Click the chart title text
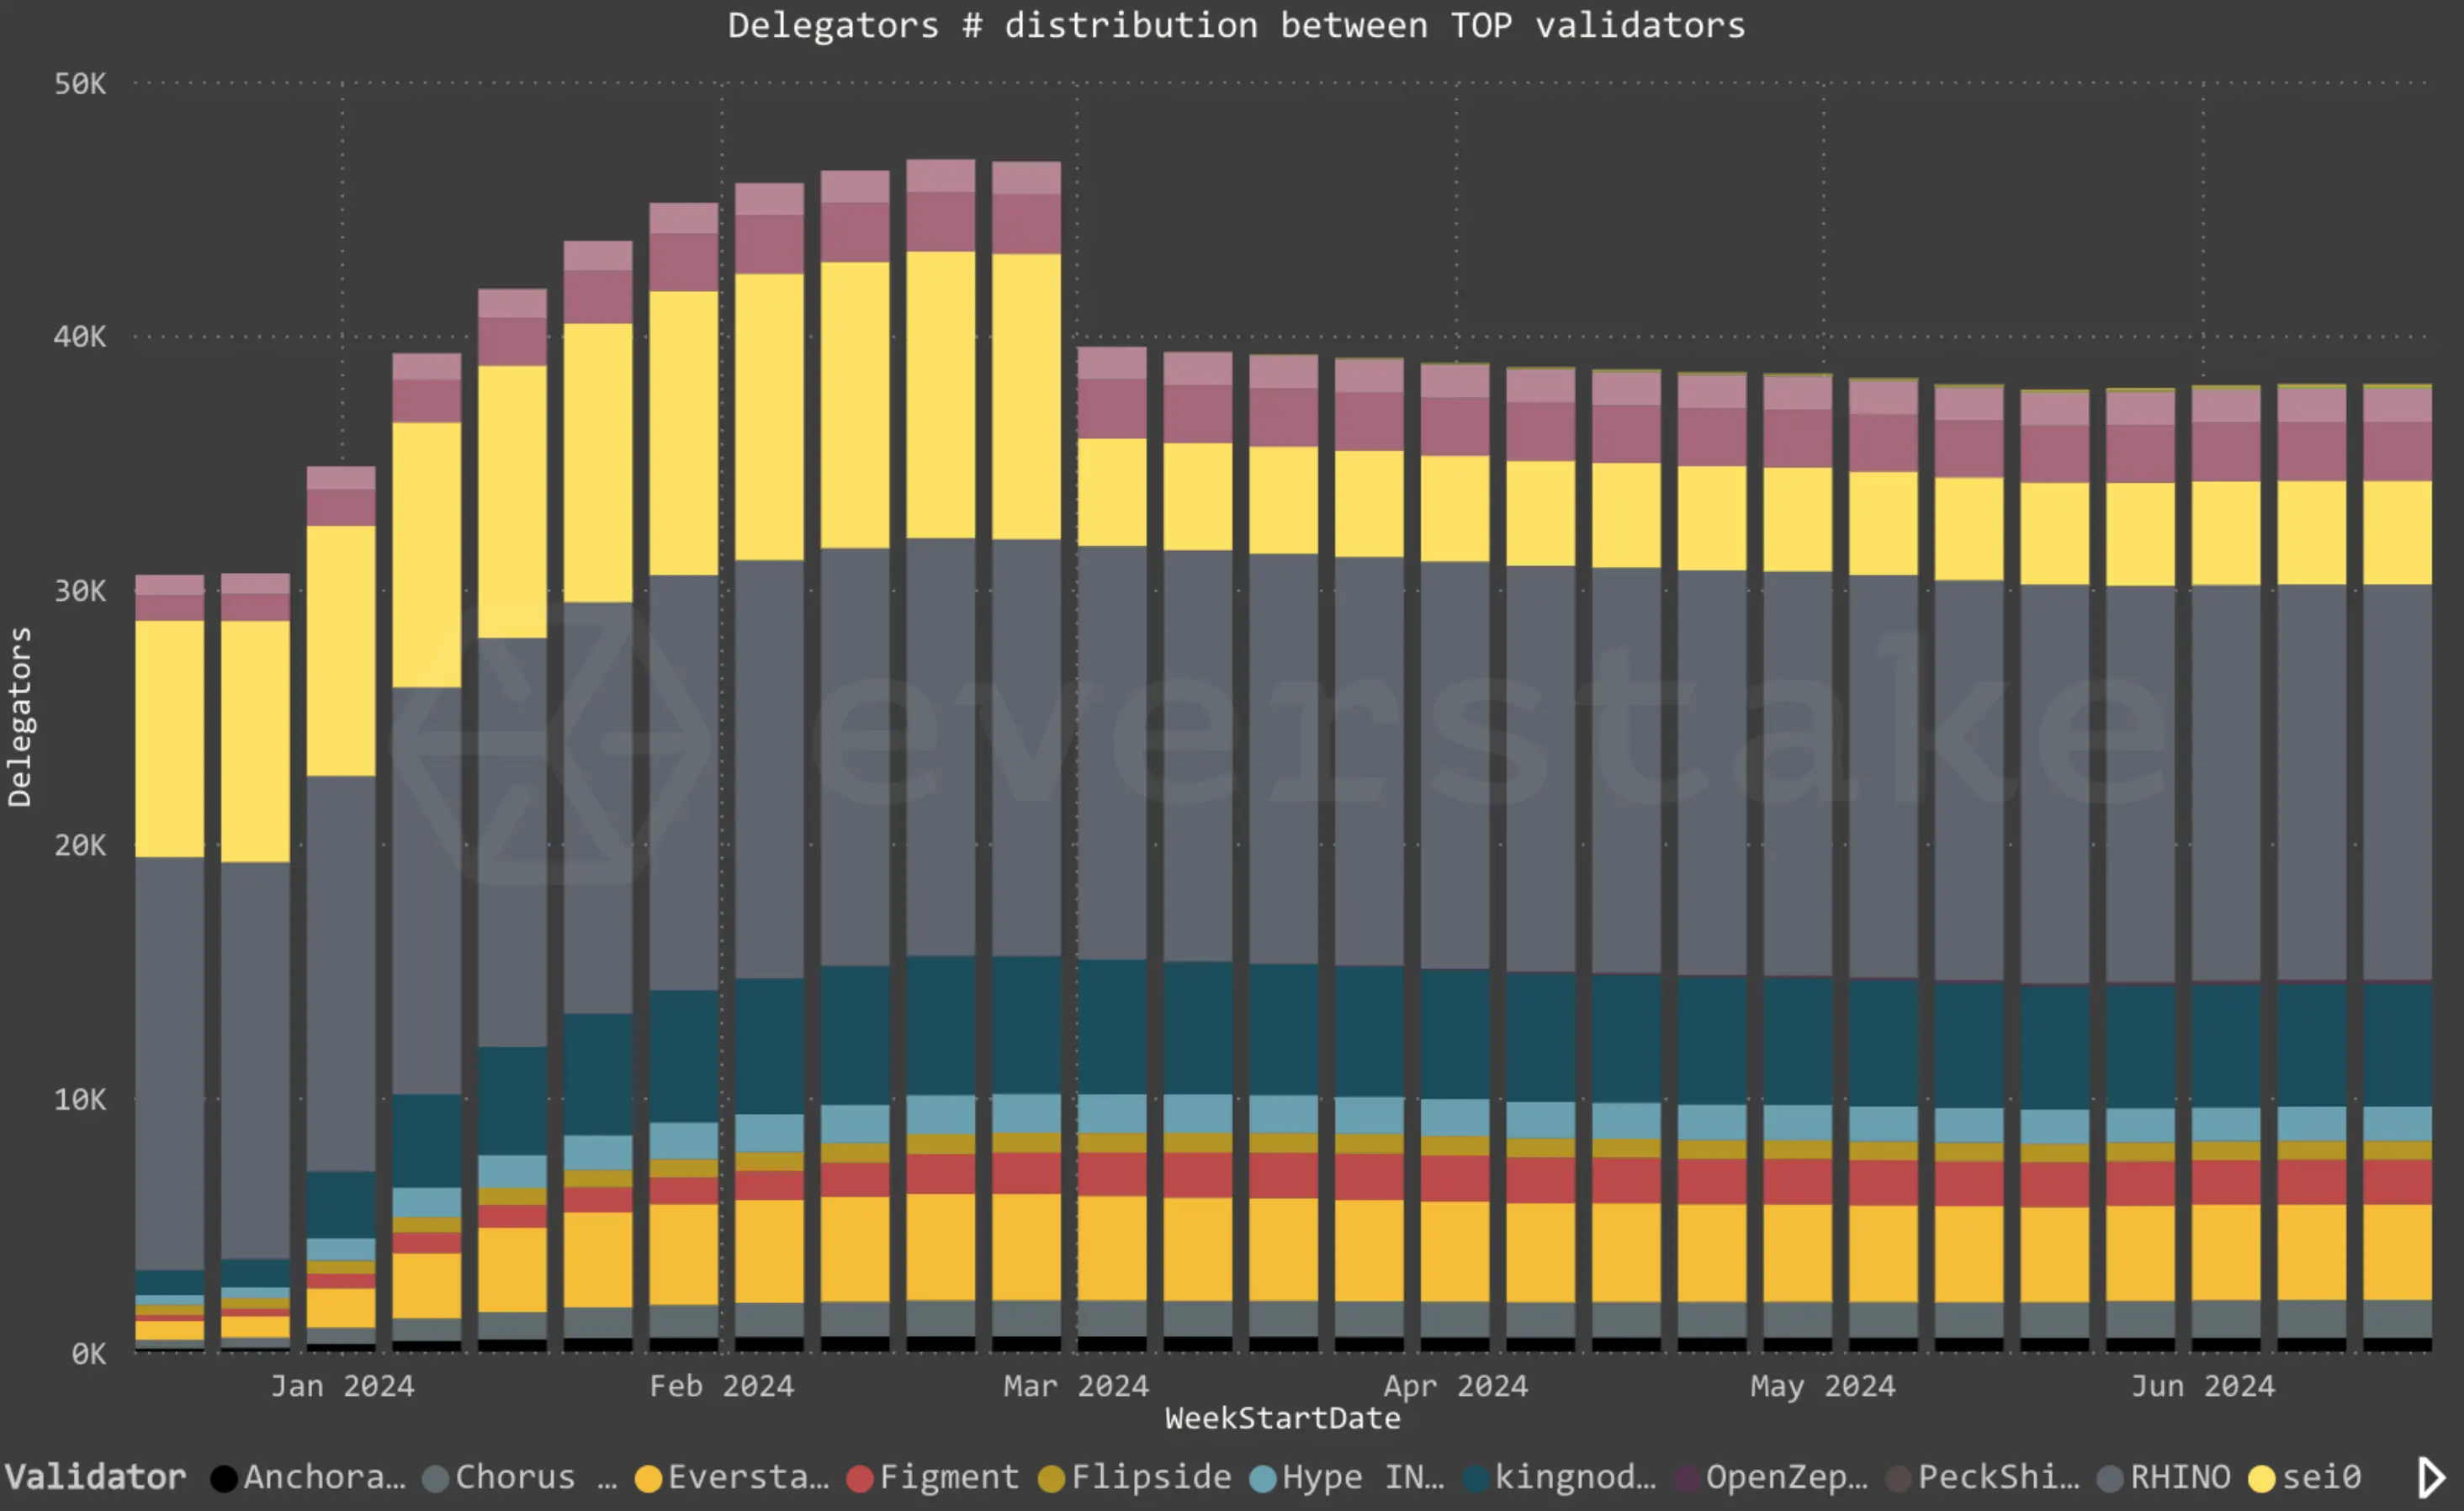Image resolution: width=2464 pixels, height=1511 pixels. (1236, 26)
